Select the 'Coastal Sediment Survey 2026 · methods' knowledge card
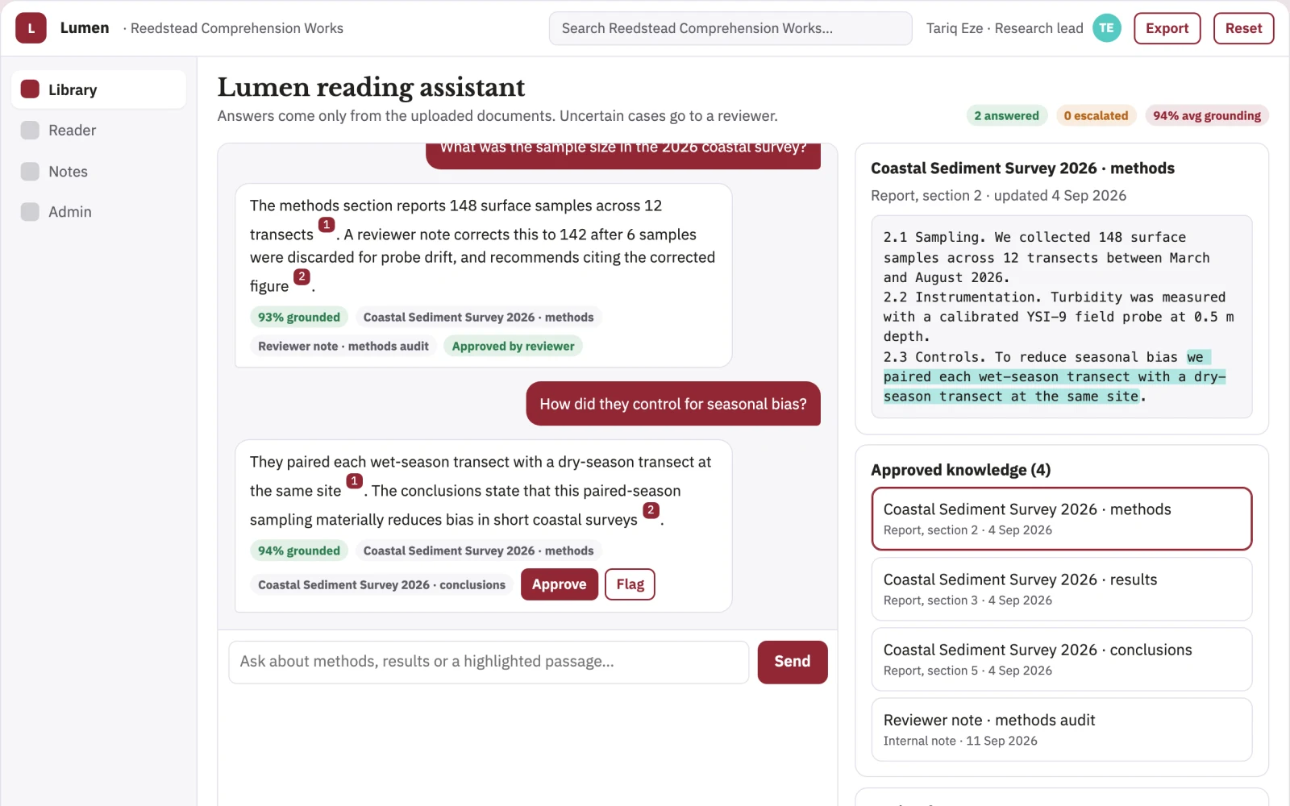The width and height of the screenshot is (1290, 806). (x=1062, y=519)
